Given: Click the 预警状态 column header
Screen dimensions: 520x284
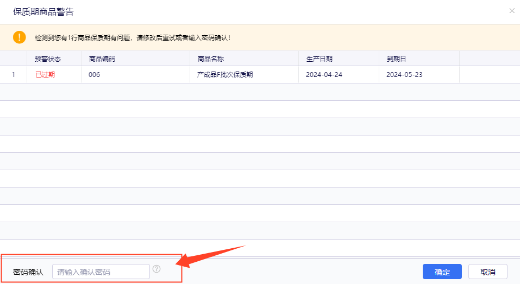Looking at the screenshot, I should (54, 59).
